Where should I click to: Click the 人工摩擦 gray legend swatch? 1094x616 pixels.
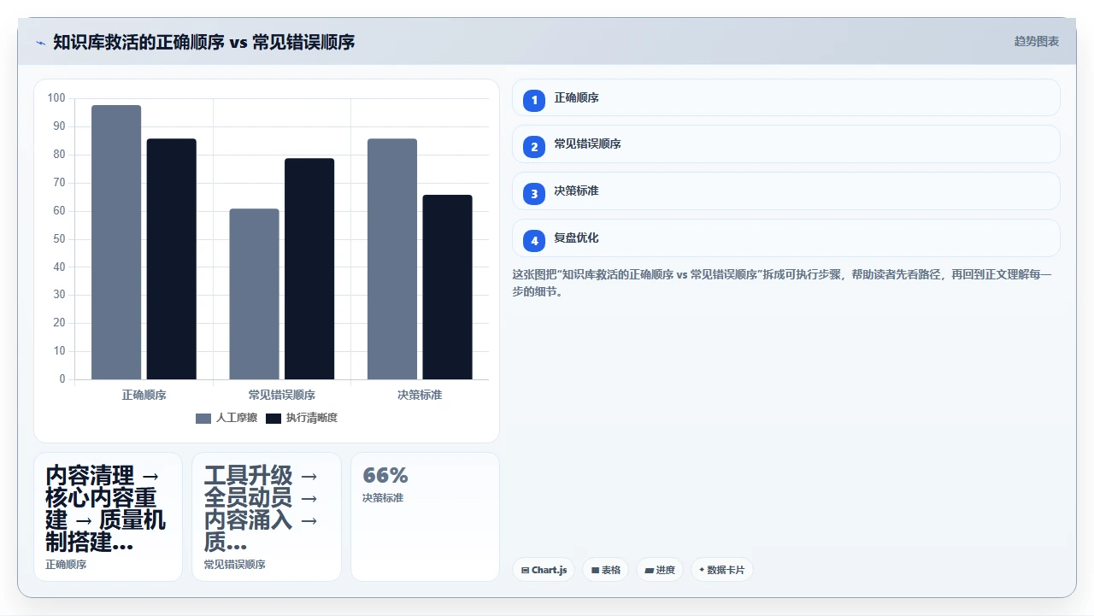[x=203, y=419]
